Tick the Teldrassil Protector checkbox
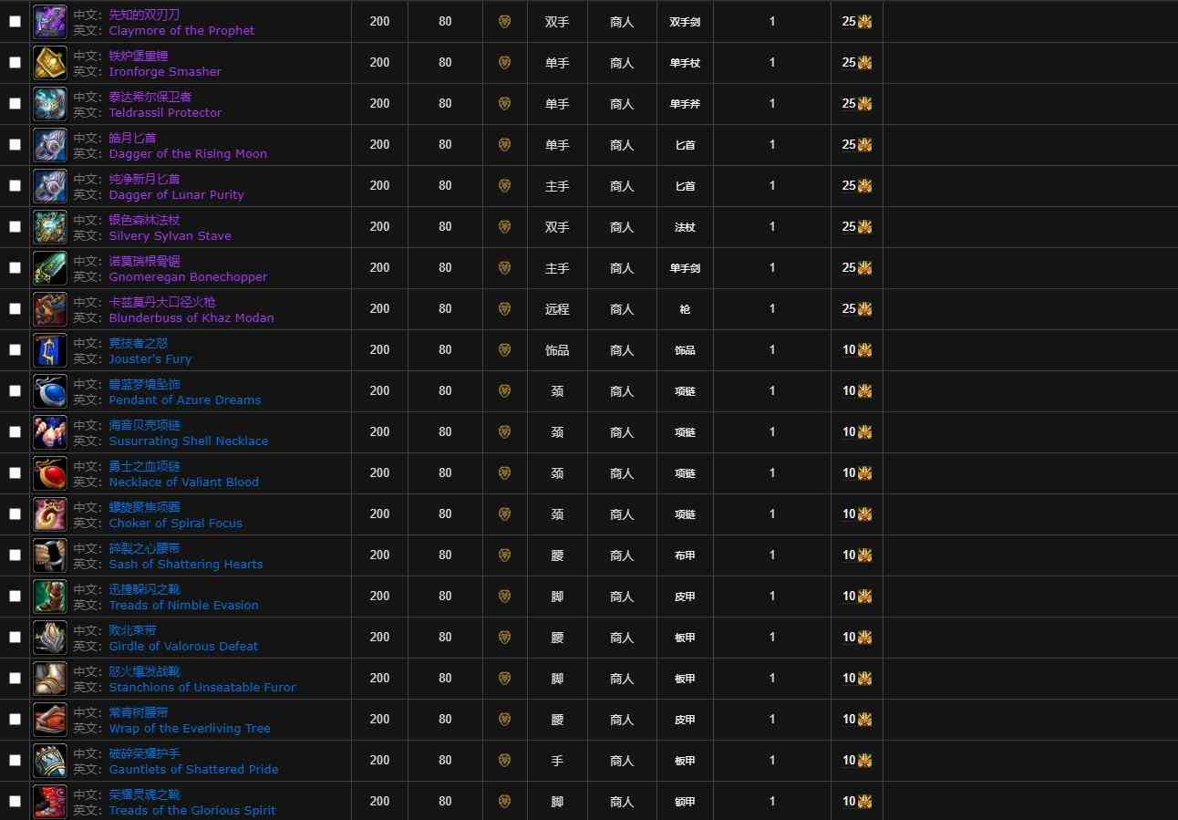Screen dimensions: 1178x820 [x=15, y=104]
